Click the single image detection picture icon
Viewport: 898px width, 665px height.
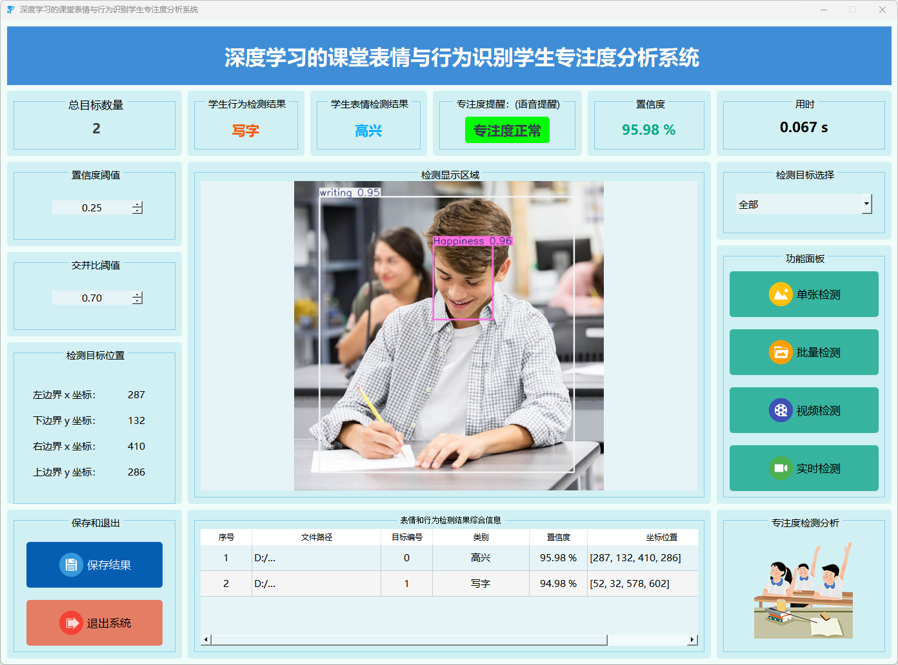click(x=781, y=294)
